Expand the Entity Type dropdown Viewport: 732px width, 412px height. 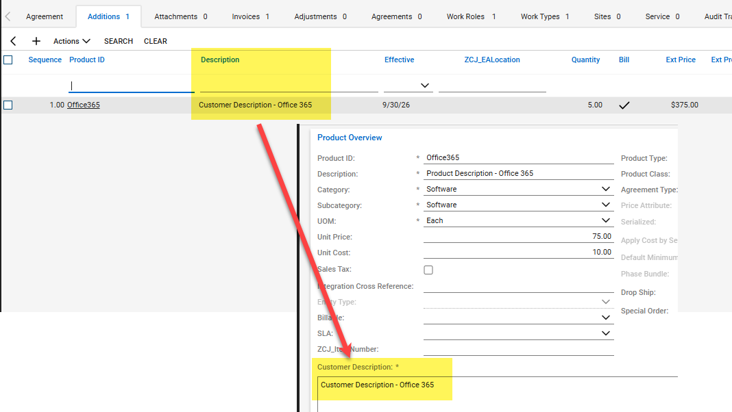point(605,302)
